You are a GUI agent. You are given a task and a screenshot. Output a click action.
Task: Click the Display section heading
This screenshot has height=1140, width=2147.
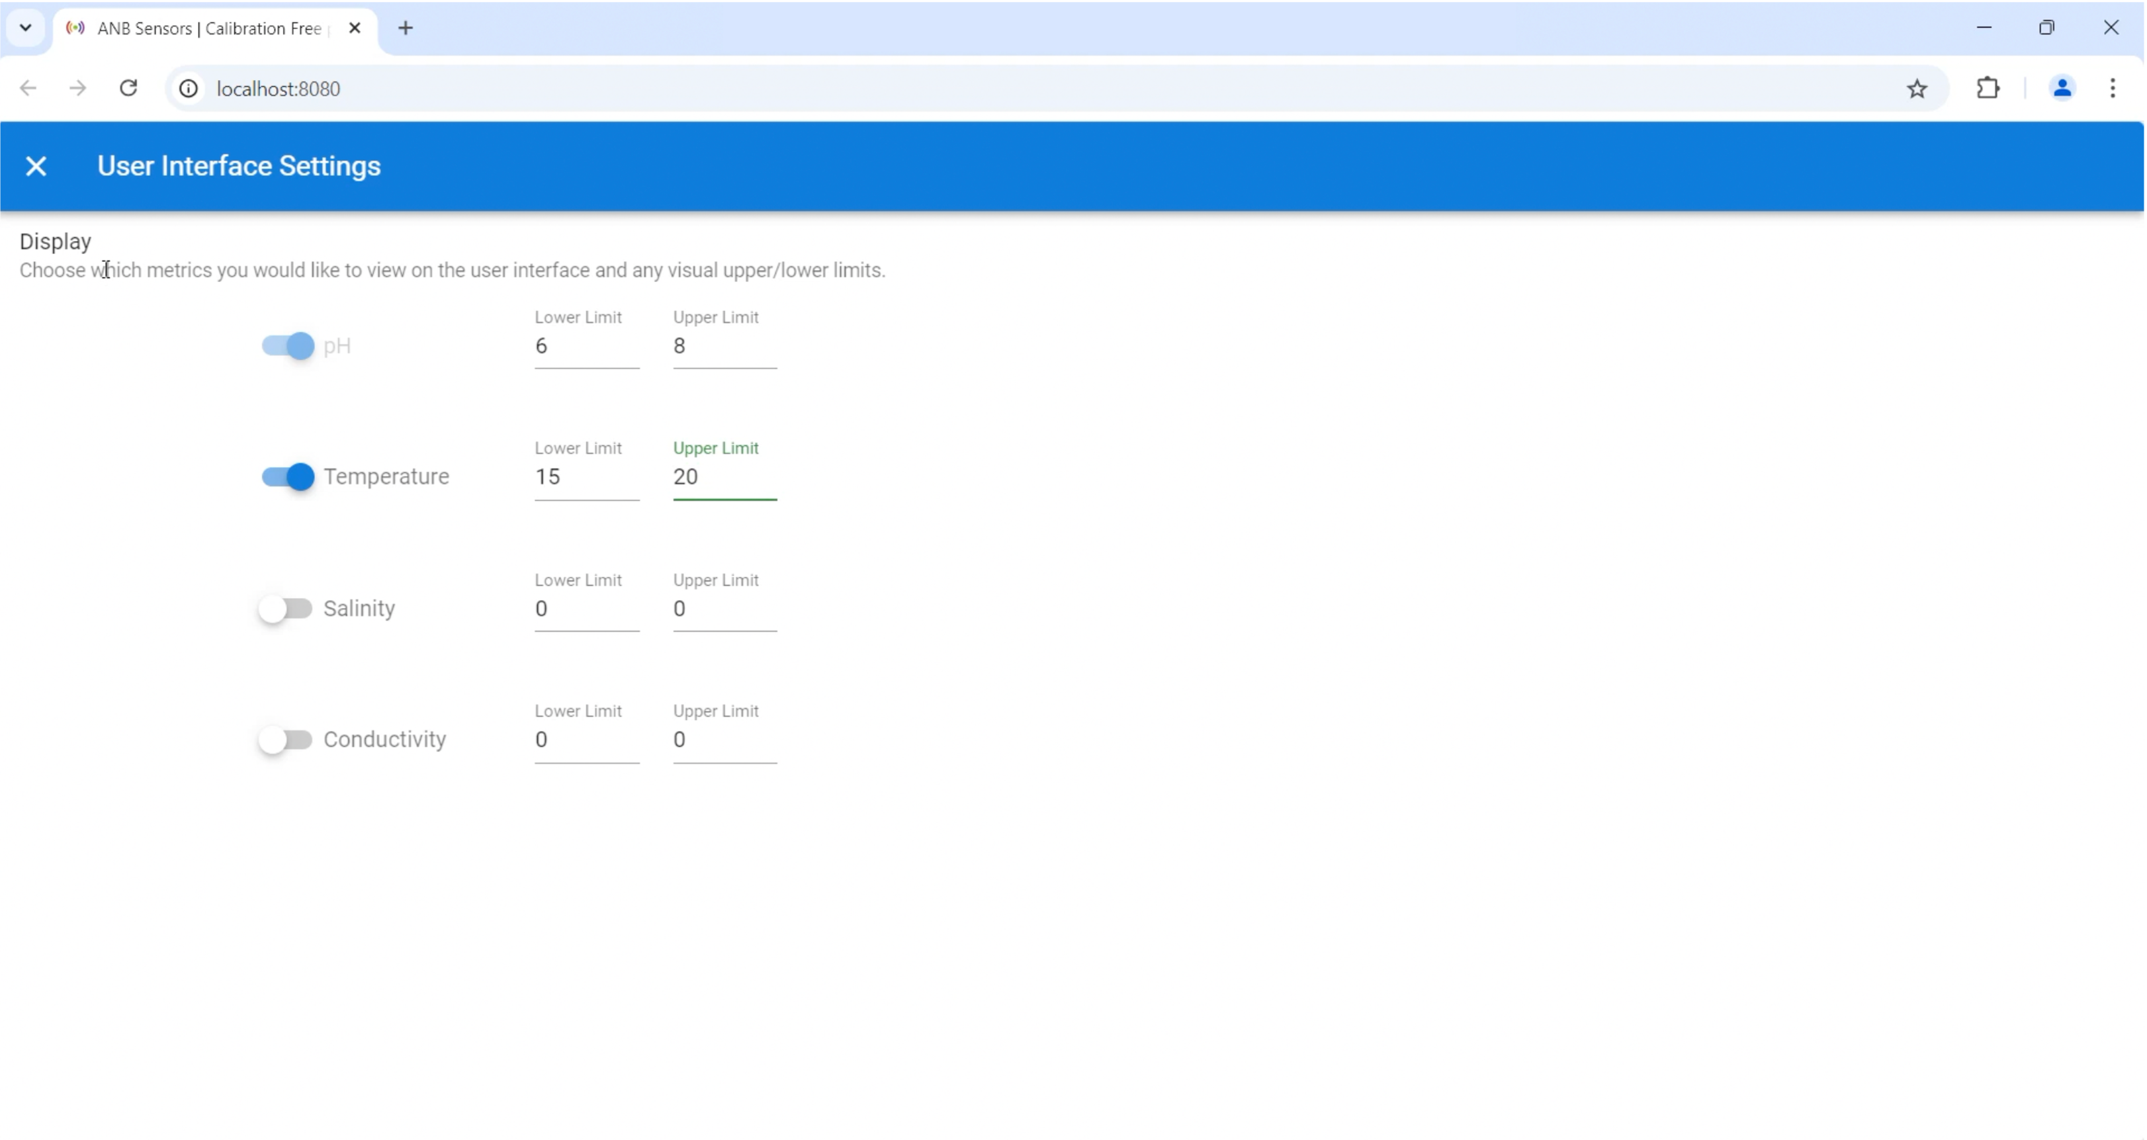[56, 241]
